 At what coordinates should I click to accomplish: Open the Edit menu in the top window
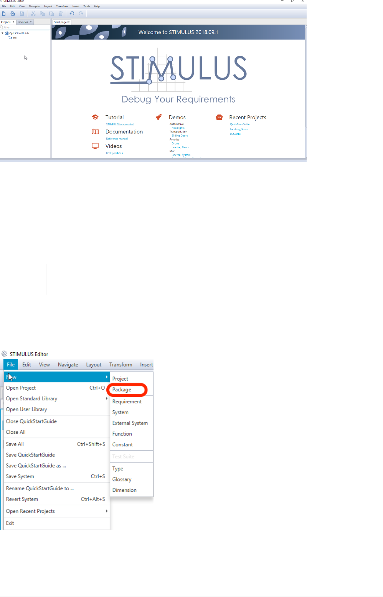tap(12, 7)
